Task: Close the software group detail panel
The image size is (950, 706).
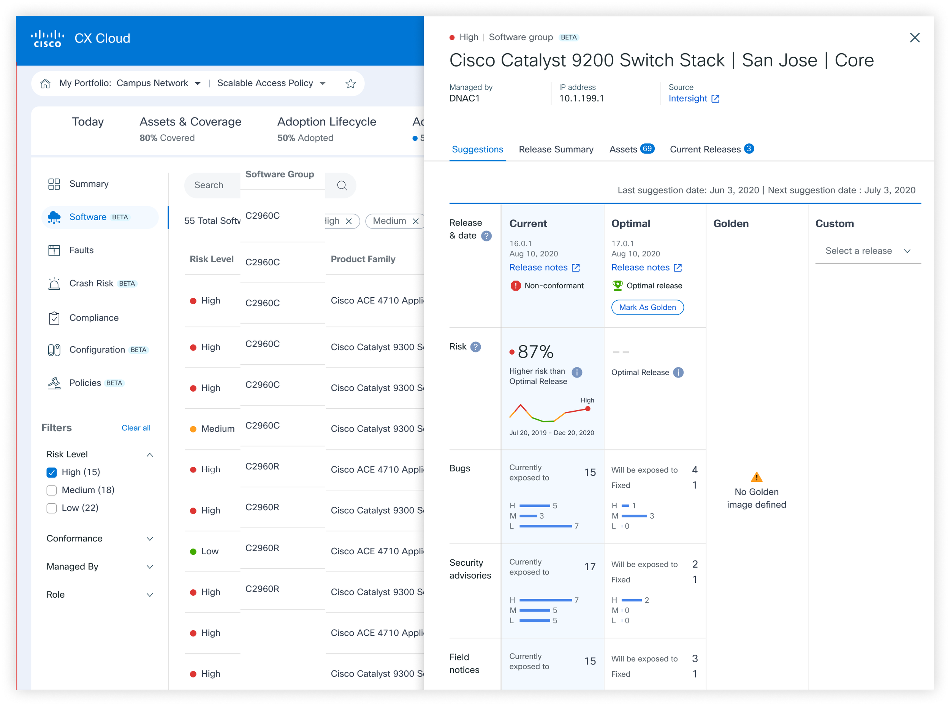Action: [914, 38]
